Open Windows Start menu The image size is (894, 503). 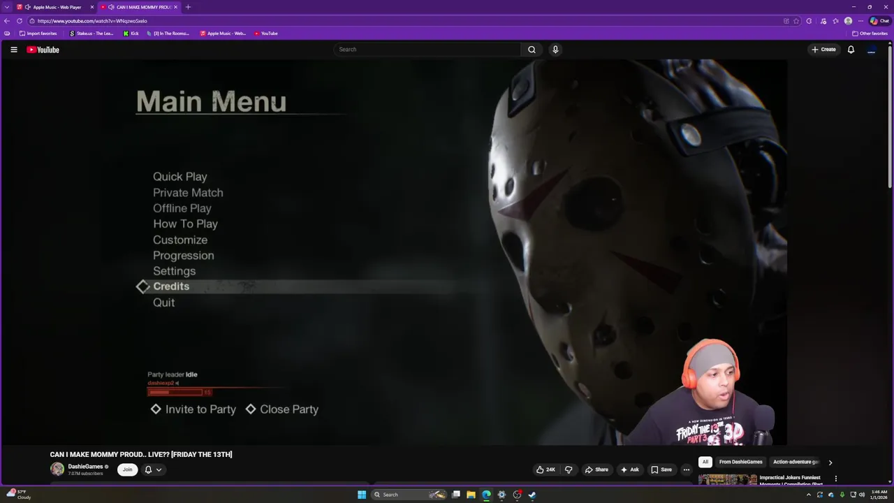362,495
